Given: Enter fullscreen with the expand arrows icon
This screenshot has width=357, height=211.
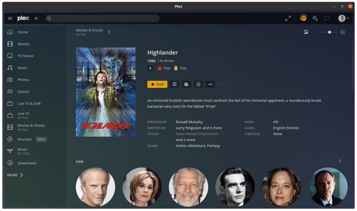Looking at the screenshot, I should pyautogui.click(x=288, y=18).
